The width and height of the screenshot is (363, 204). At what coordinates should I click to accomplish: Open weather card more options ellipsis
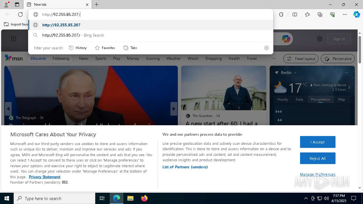346,73
